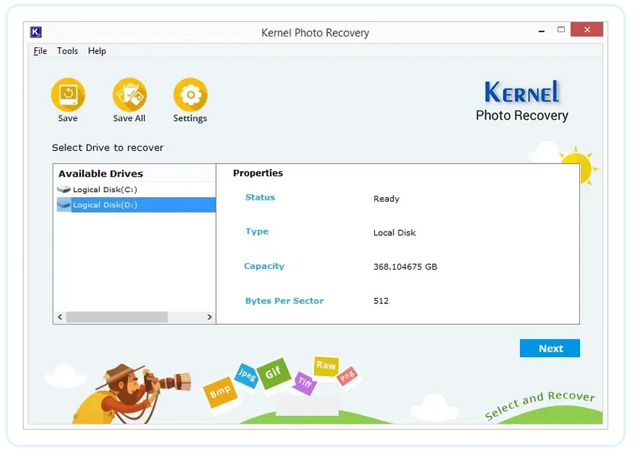This screenshot has height=454, width=638.
Task: Click the "Available Drives" header
Action: click(x=101, y=174)
